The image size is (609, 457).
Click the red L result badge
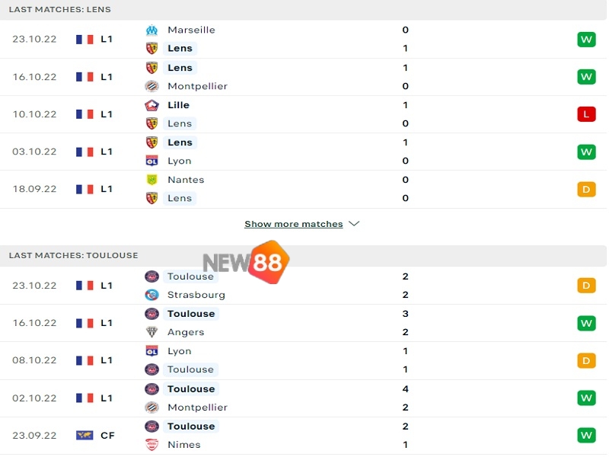click(x=585, y=114)
